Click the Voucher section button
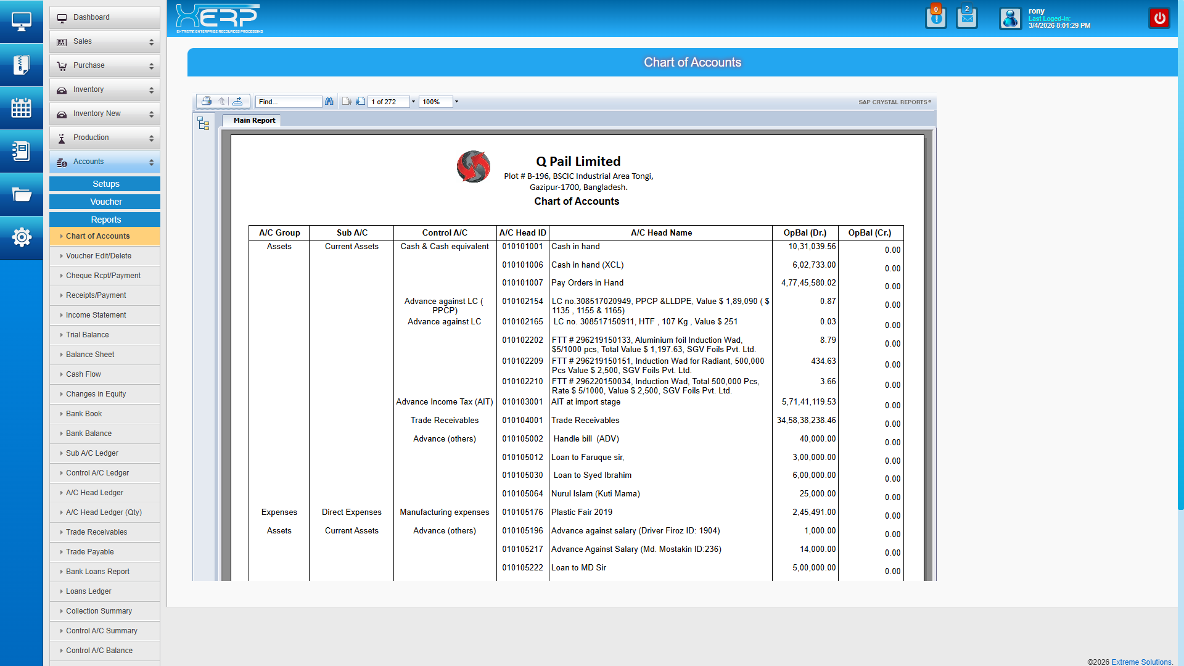Viewport: 1184px width, 666px height. [105, 202]
